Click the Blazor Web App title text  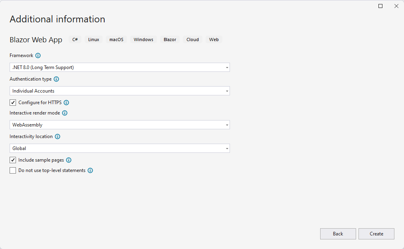(36, 40)
